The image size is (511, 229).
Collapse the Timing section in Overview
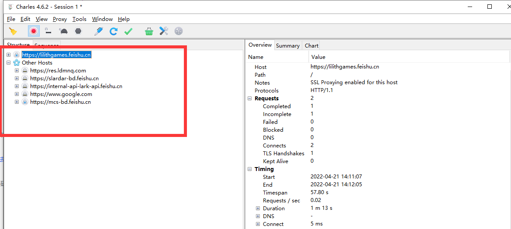[x=250, y=169]
